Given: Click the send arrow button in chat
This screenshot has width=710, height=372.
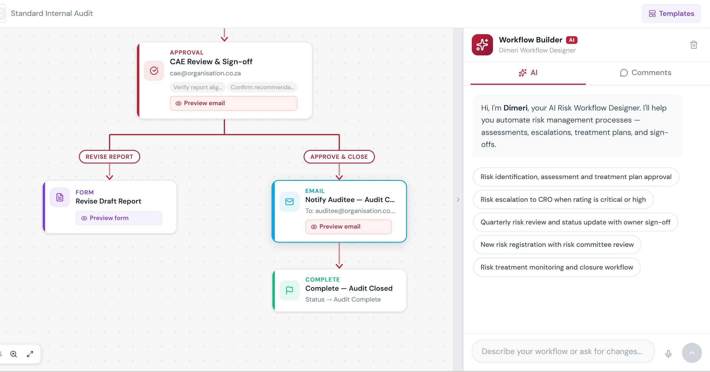Looking at the screenshot, I should 692,353.
